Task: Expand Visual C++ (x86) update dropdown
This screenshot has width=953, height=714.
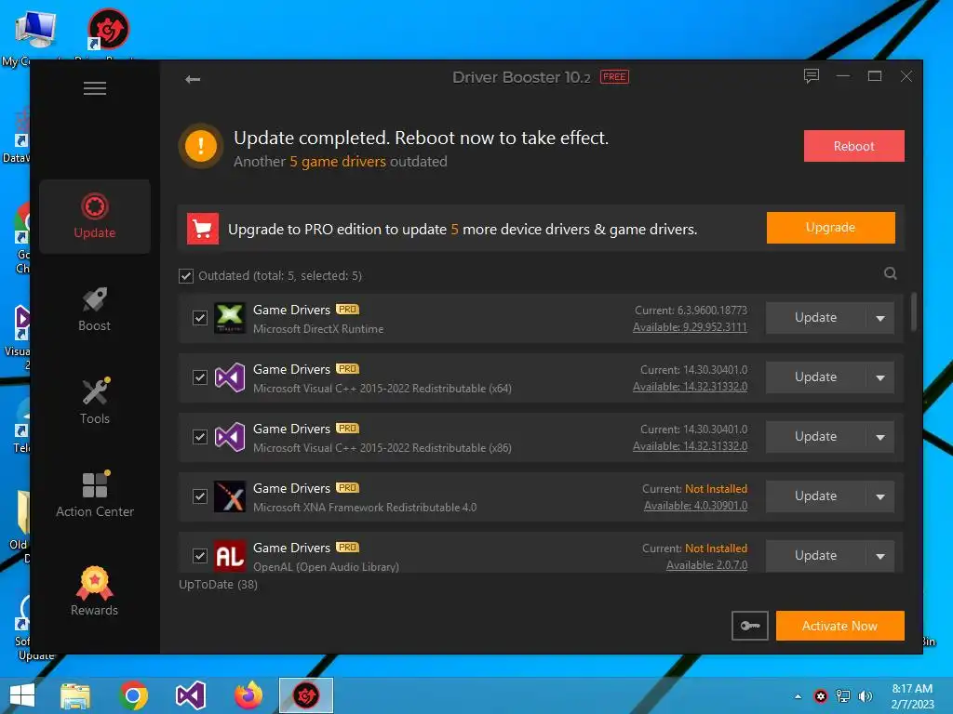Action: [880, 437]
